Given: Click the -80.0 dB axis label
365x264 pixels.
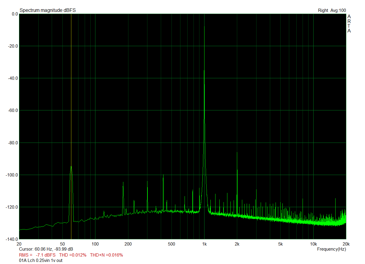Looking at the screenshot, I should 13,143.
